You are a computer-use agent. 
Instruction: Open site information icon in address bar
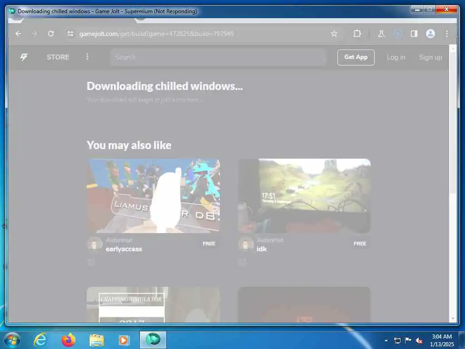tap(70, 34)
